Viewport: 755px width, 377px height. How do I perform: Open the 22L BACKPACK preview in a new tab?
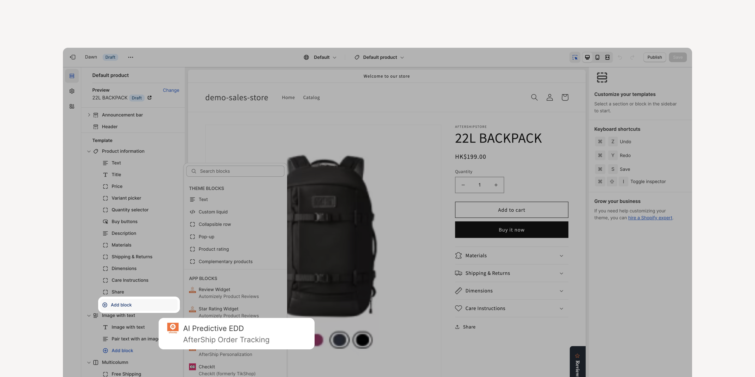[149, 98]
